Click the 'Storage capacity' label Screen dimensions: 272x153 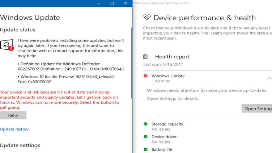pyautogui.click(x=167, y=124)
